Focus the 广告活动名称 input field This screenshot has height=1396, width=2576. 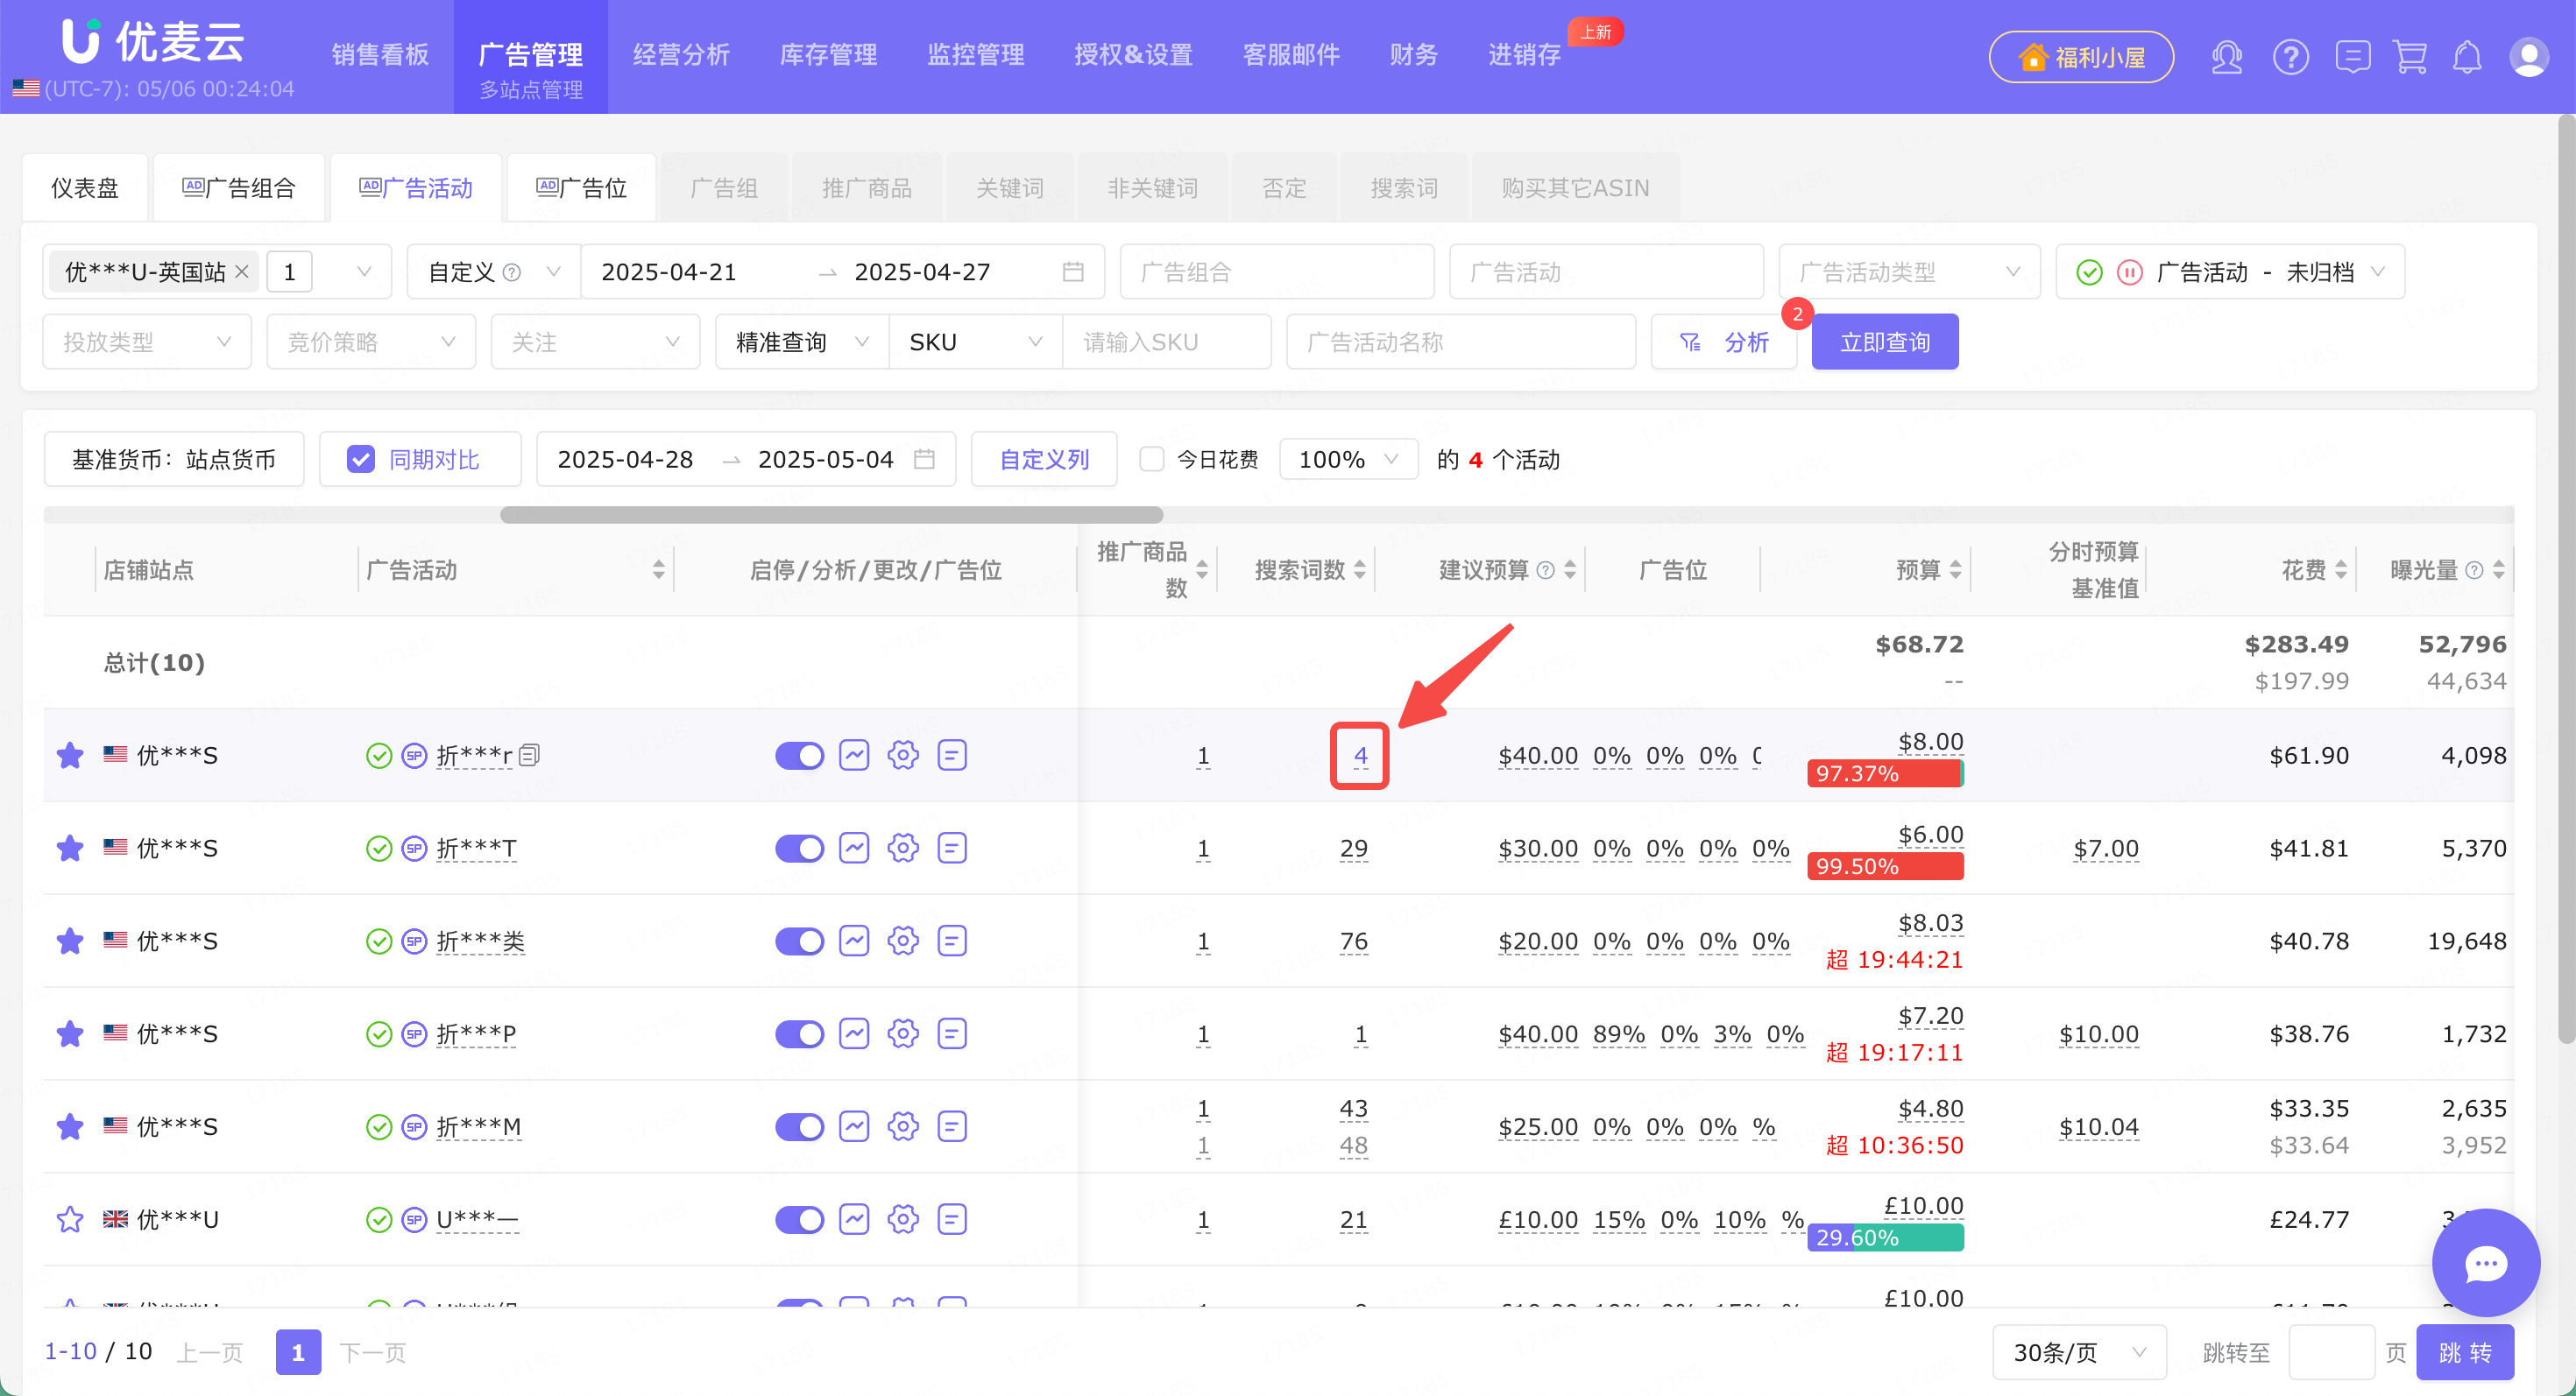point(1461,342)
